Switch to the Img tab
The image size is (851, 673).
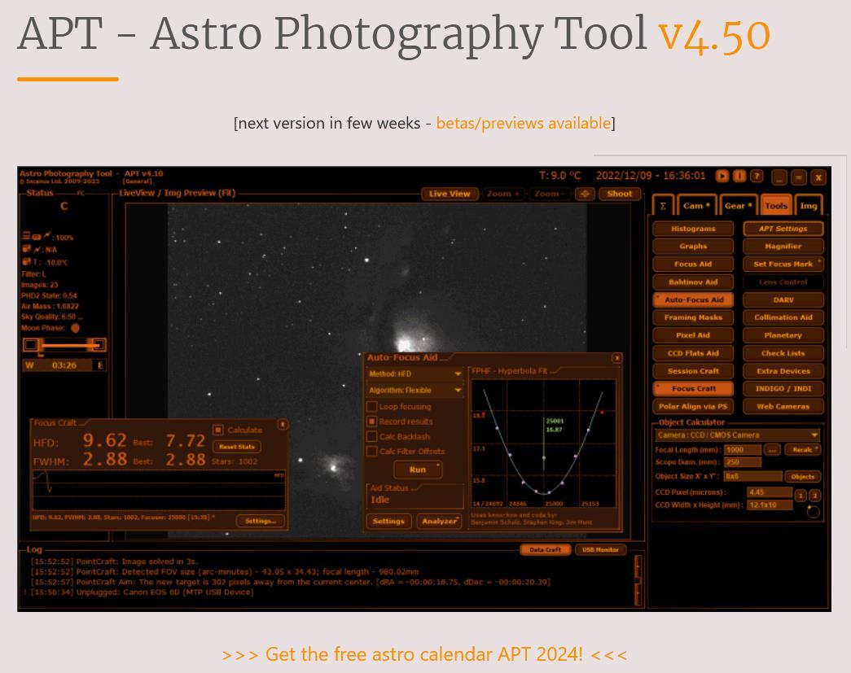(x=808, y=206)
